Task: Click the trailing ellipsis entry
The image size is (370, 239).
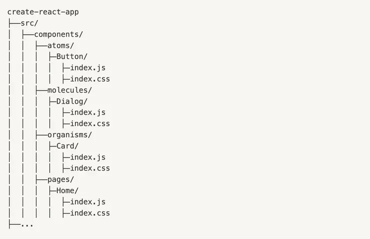Action: pyautogui.click(x=27, y=224)
